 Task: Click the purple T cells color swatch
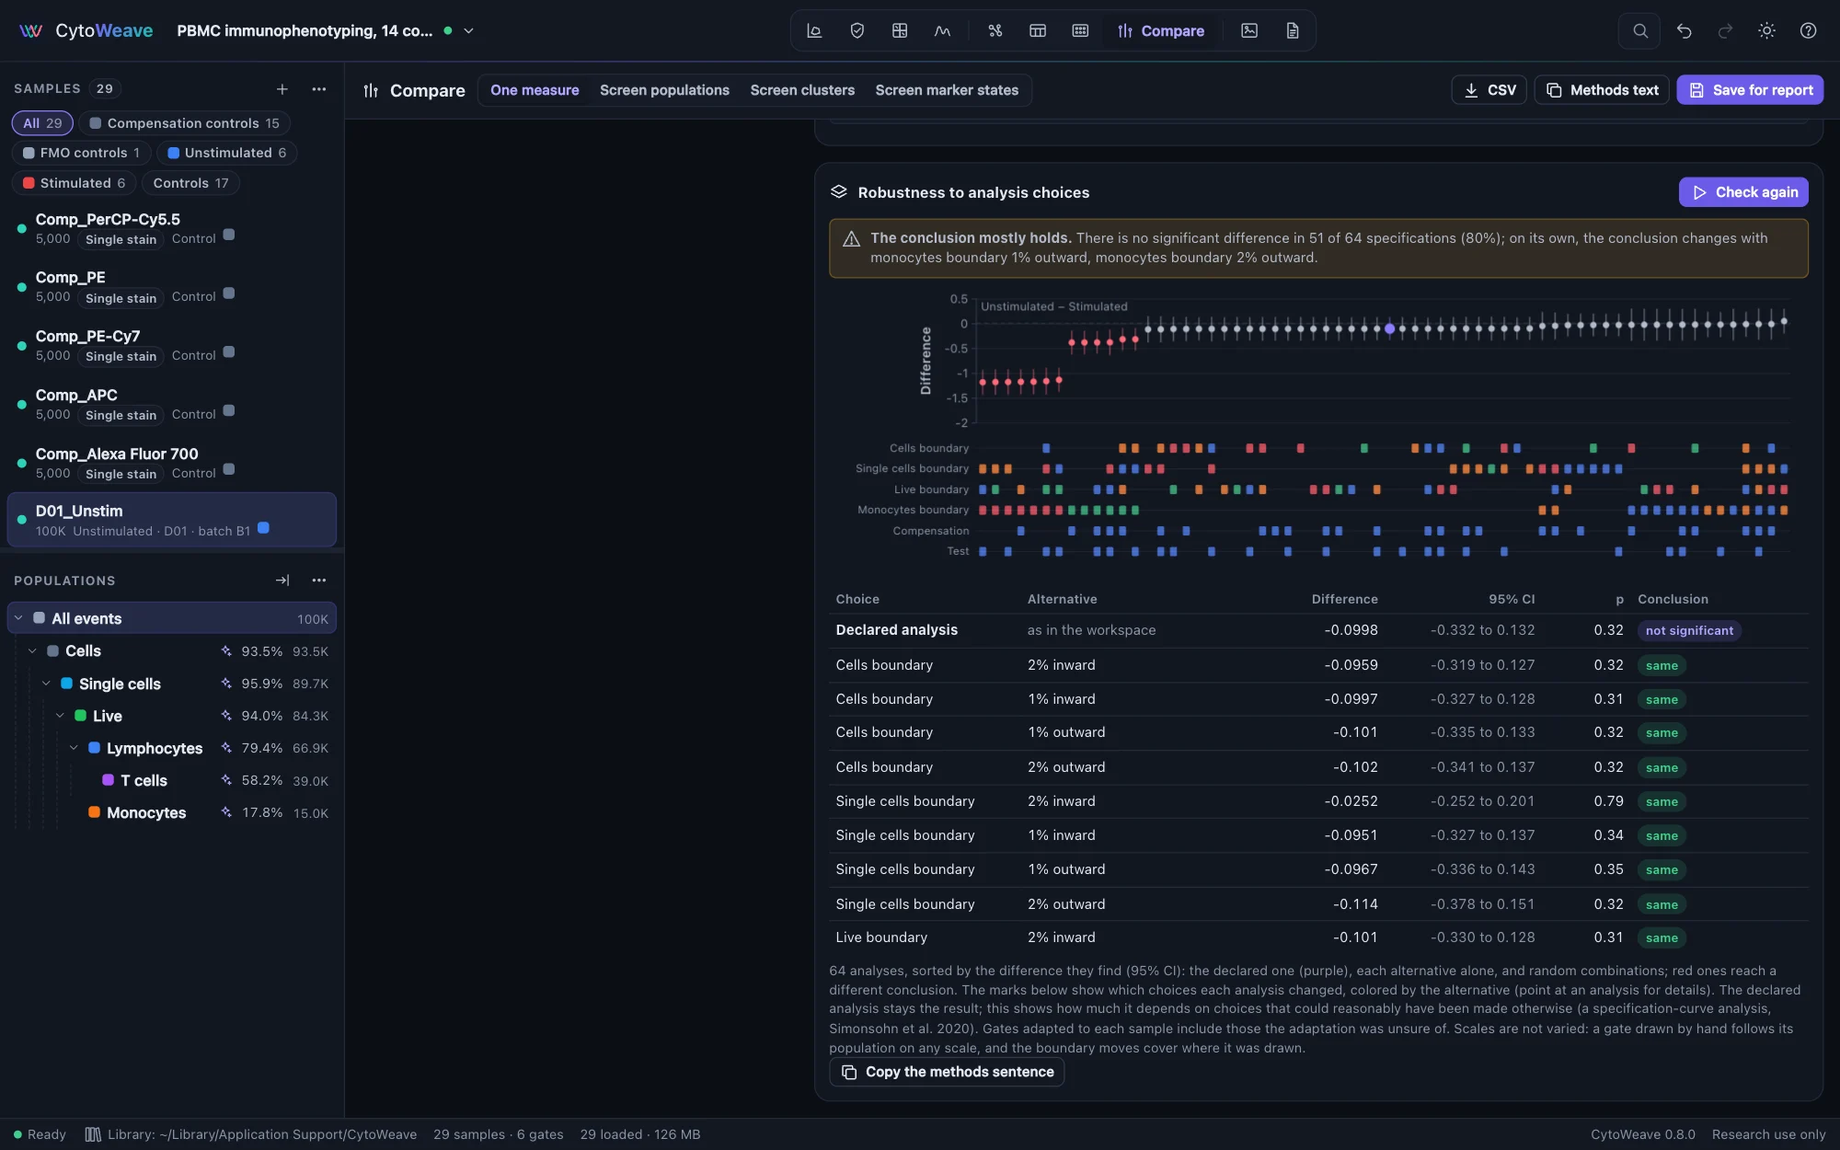point(108,779)
